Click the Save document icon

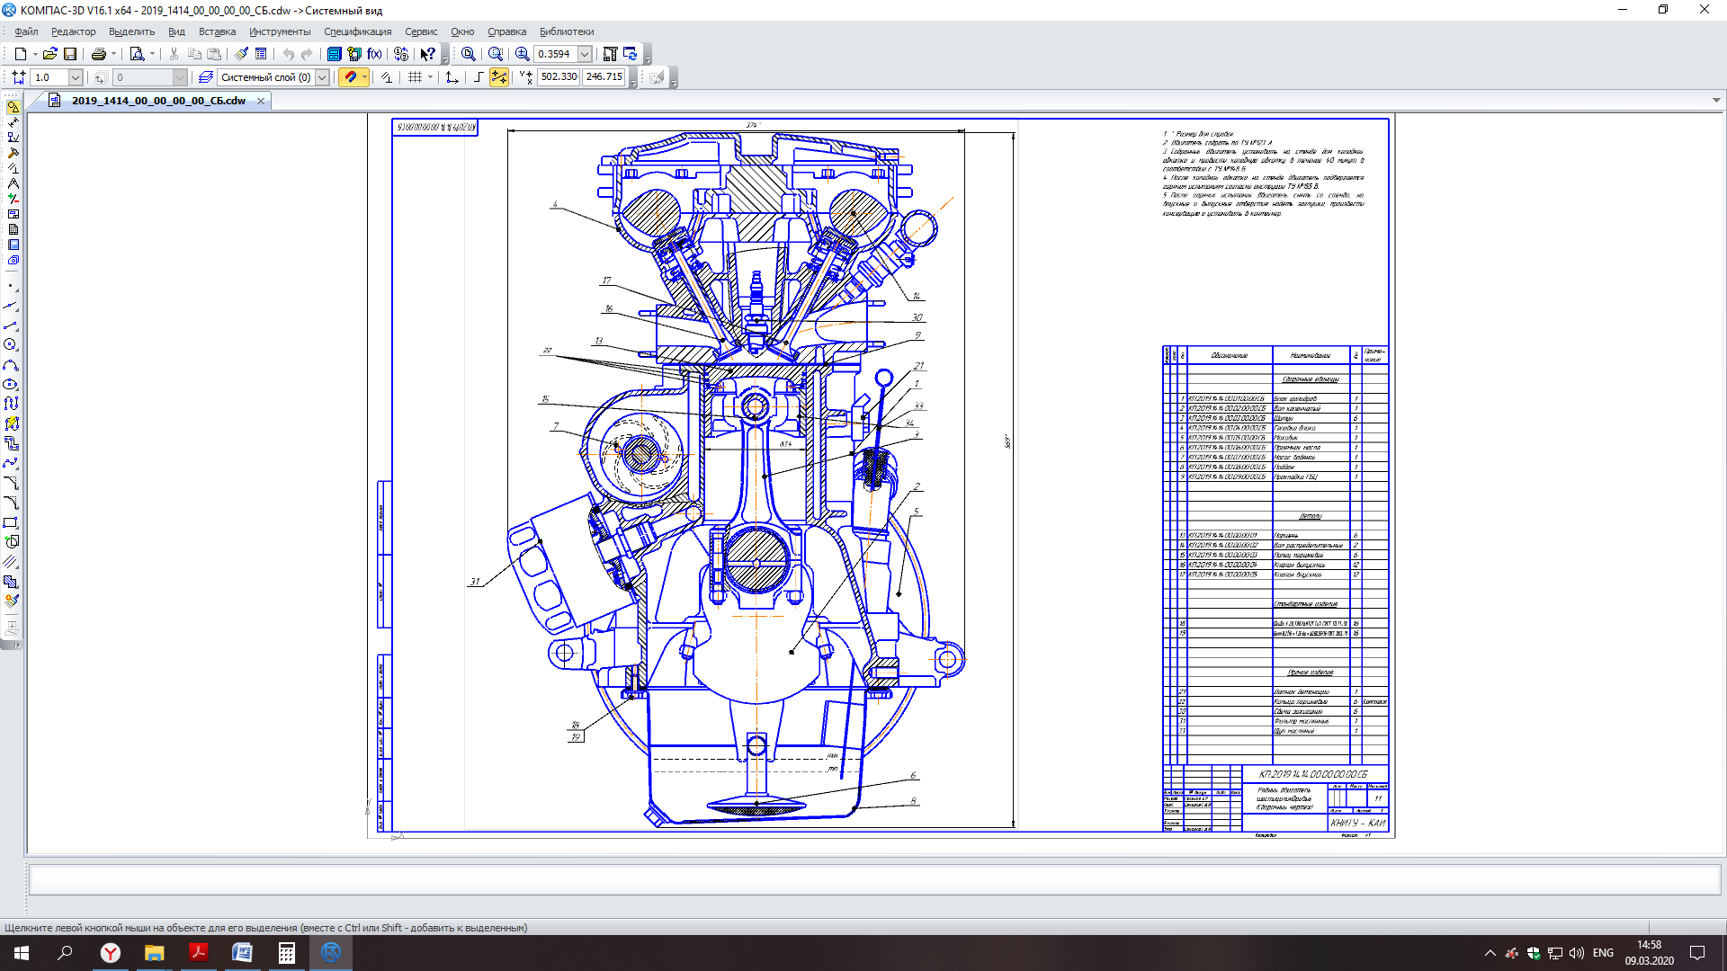70,54
